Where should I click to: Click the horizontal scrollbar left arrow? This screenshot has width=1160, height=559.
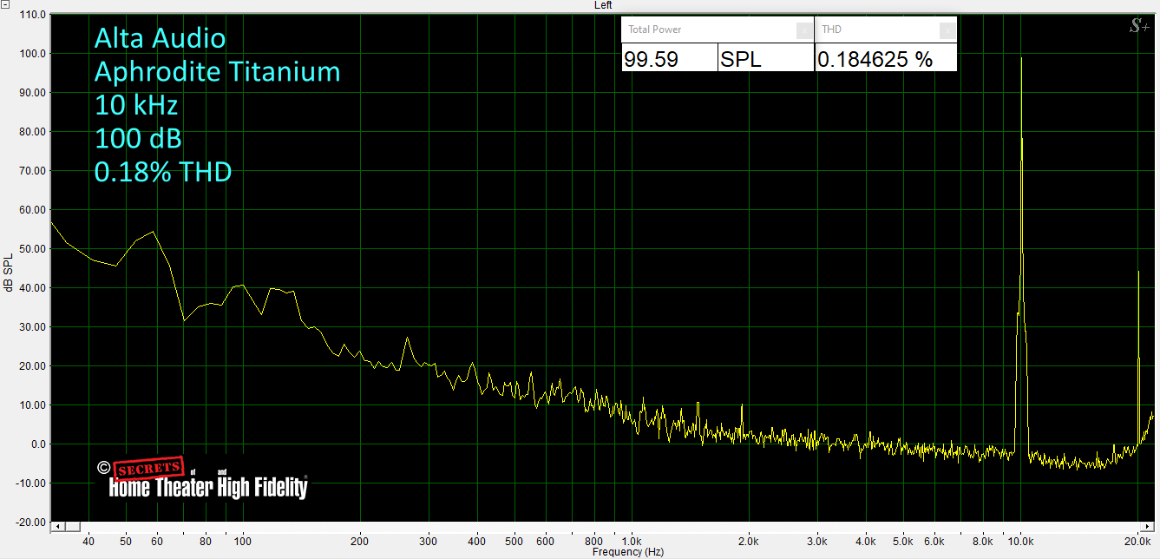[x=57, y=527]
